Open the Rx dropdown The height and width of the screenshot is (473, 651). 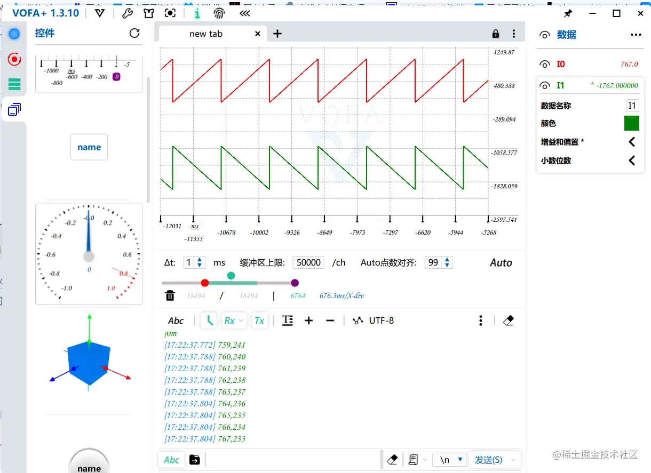[234, 320]
